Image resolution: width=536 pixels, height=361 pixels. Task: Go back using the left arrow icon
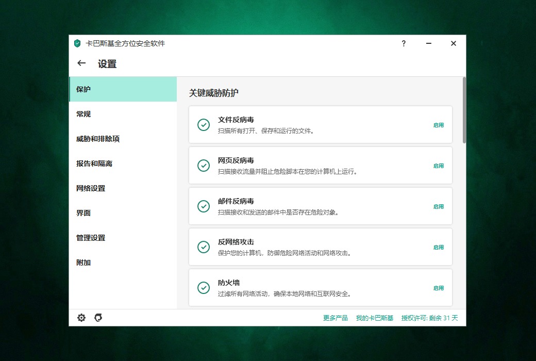[x=81, y=63]
